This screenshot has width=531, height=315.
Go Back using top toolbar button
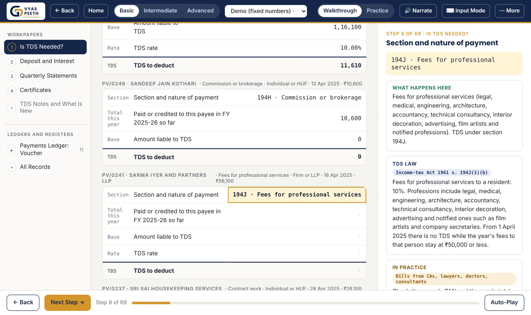64,11
